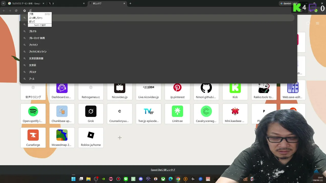Go forward to the next page
The height and width of the screenshot is (183, 326).
10,11
